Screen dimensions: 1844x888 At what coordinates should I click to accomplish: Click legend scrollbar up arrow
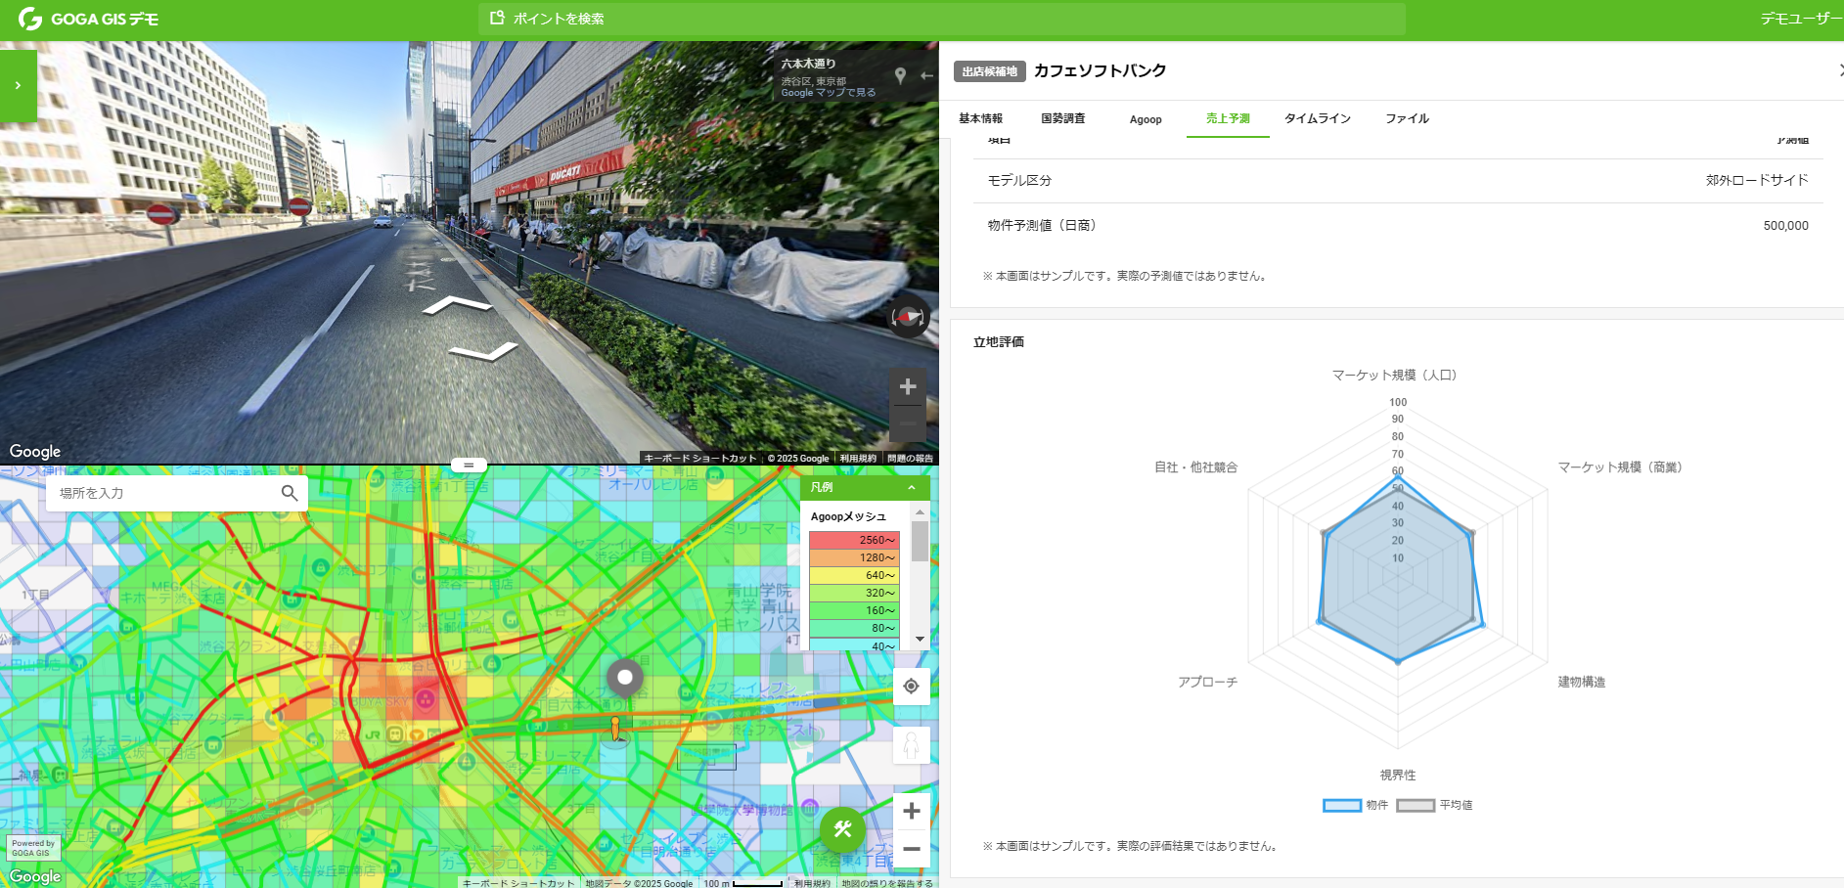click(x=920, y=512)
